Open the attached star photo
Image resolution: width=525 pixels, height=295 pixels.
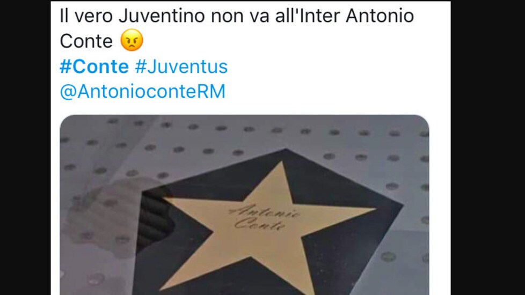click(x=244, y=205)
